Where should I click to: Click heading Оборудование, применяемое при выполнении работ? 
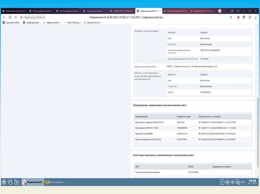(x=159, y=105)
